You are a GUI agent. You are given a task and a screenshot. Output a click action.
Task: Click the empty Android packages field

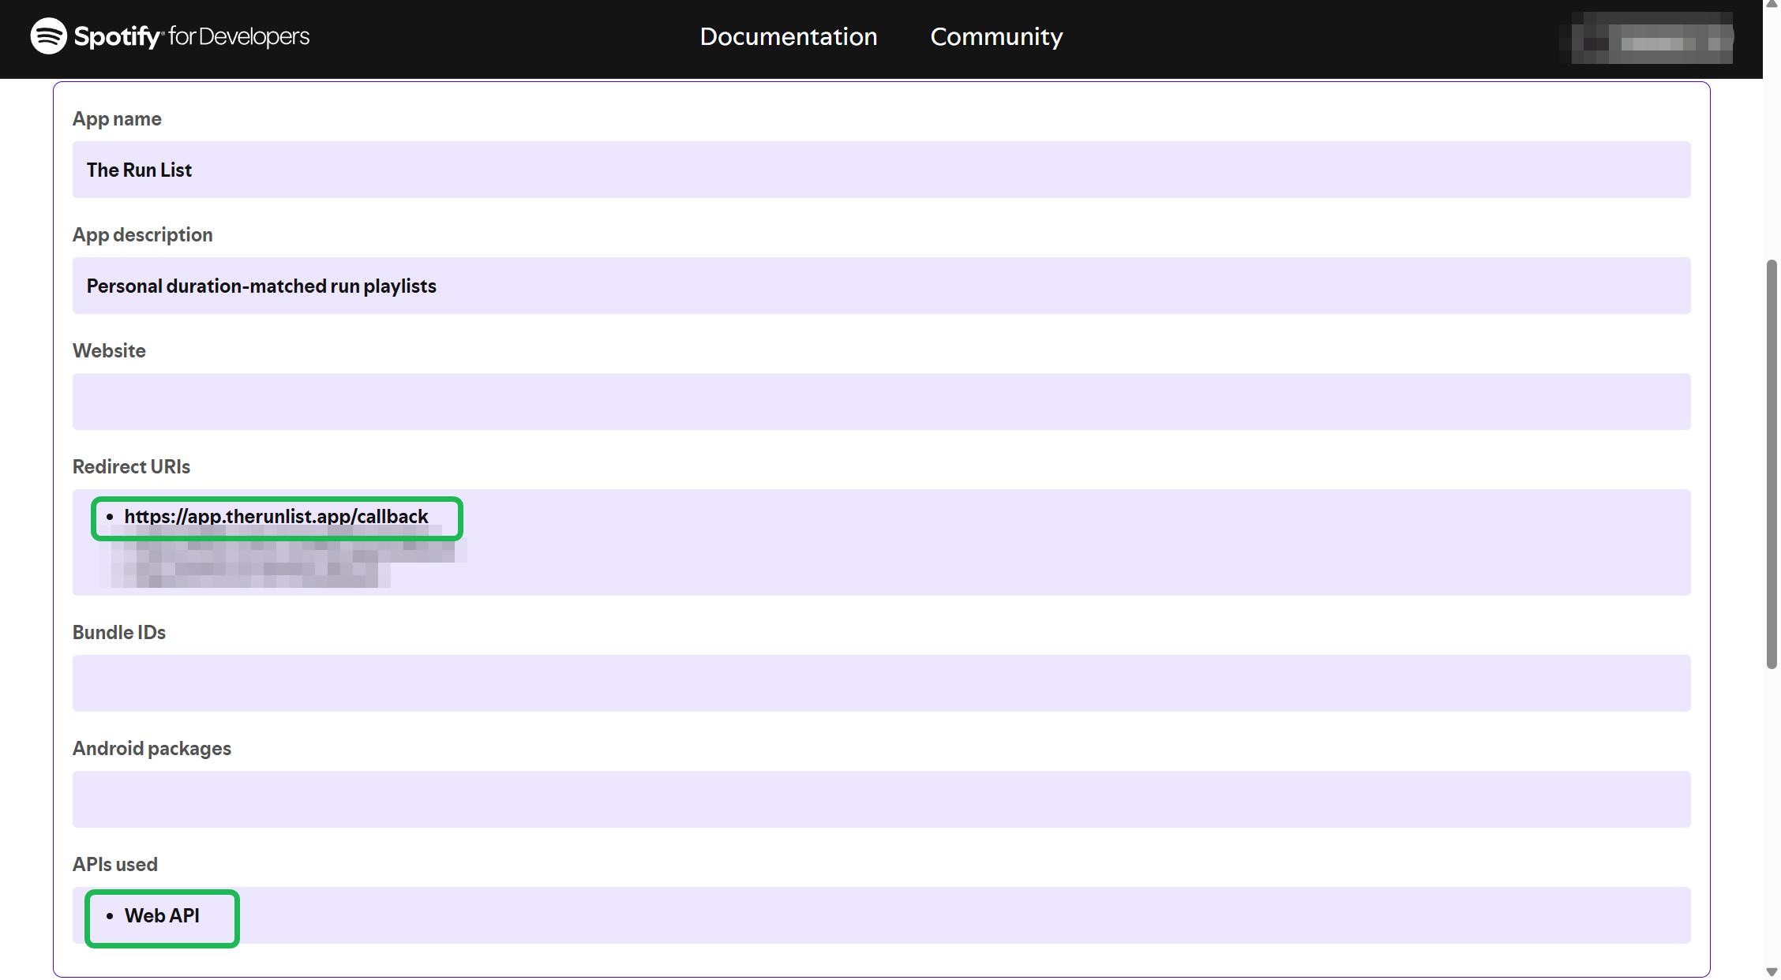[881, 799]
